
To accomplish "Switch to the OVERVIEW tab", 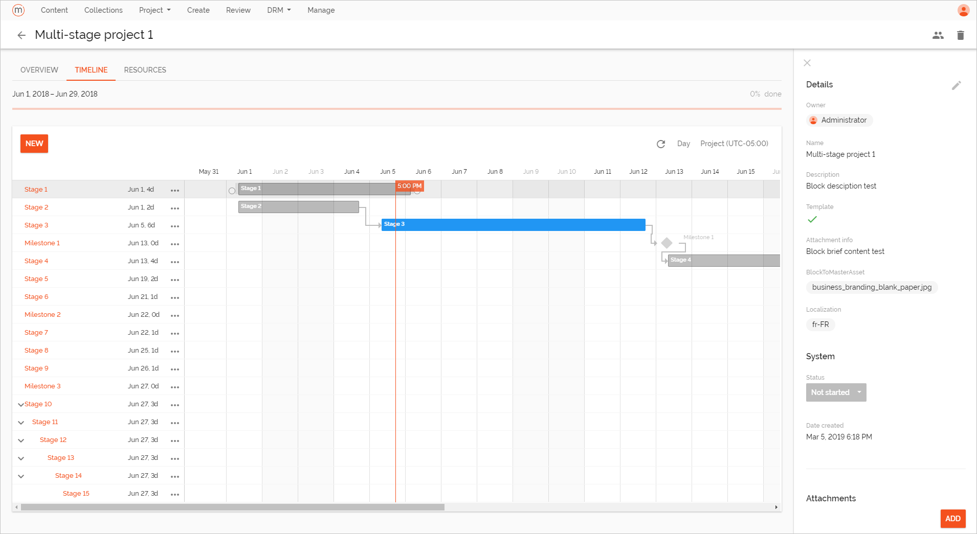I will click(39, 69).
